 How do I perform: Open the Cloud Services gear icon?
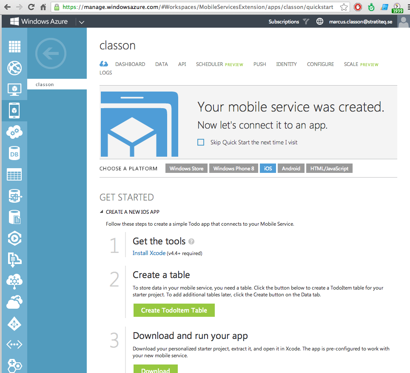coord(14,132)
